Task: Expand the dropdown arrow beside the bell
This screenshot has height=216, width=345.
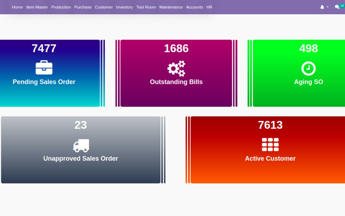Action: point(328,7)
